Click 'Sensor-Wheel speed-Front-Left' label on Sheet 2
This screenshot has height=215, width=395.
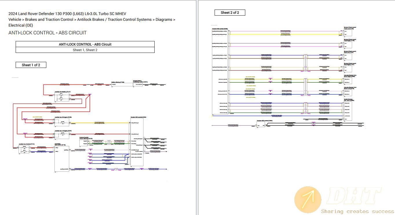[350, 28]
